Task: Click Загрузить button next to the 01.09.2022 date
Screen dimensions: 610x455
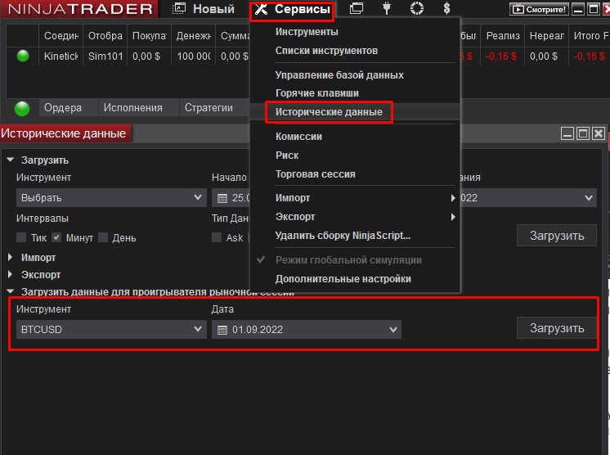Action: [557, 328]
